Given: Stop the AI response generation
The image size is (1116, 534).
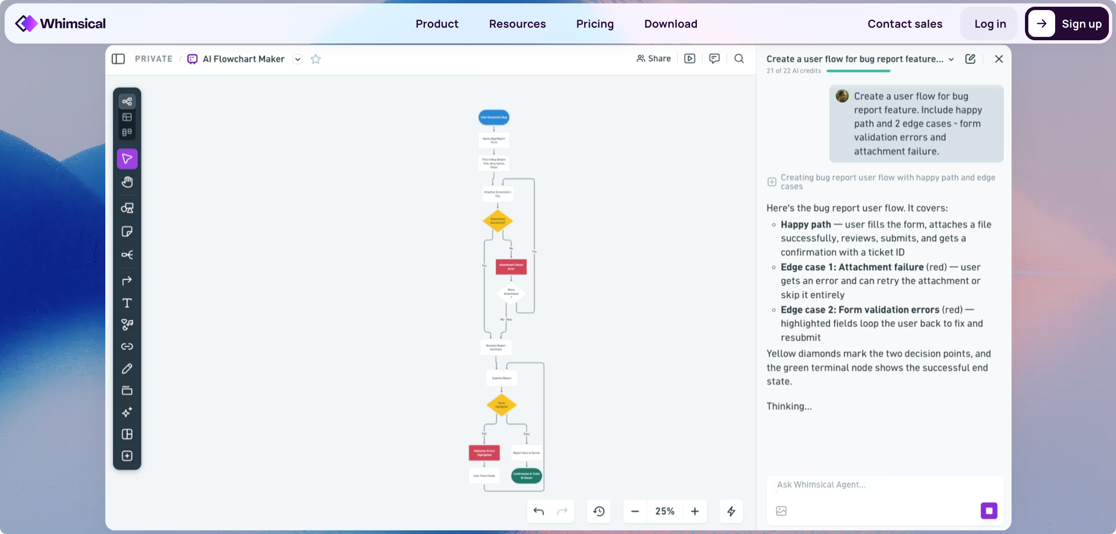Looking at the screenshot, I should coord(989,511).
